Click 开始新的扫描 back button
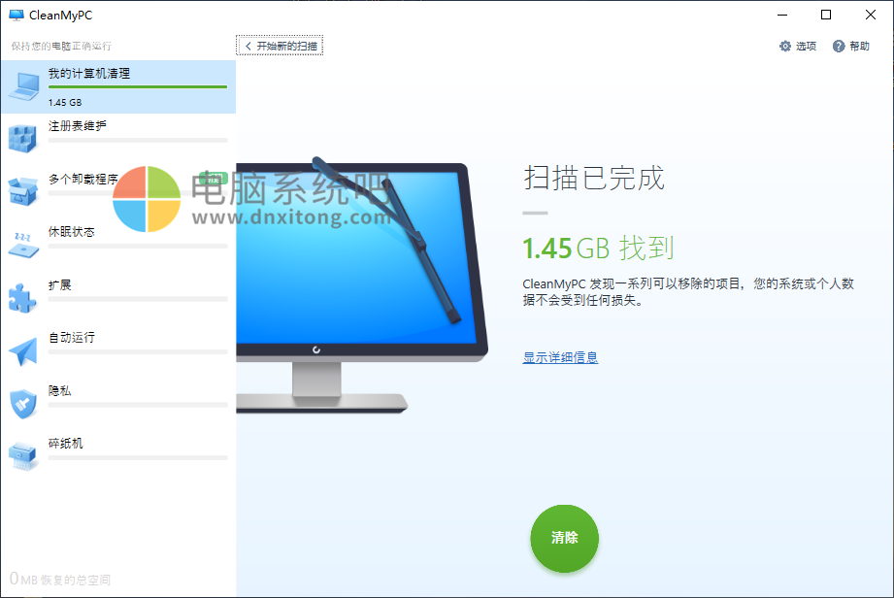 (x=280, y=46)
